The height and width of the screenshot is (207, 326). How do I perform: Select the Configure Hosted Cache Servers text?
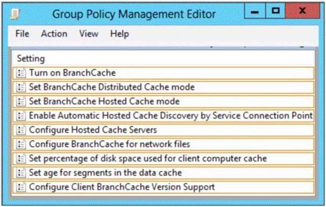[93, 130]
